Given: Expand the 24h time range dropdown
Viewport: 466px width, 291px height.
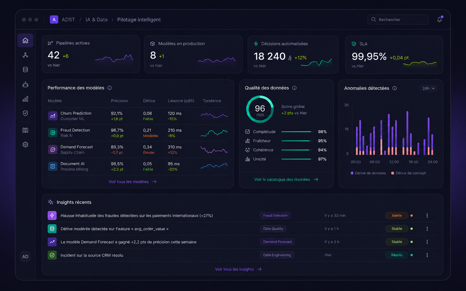Looking at the screenshot, I should point(428,88).
